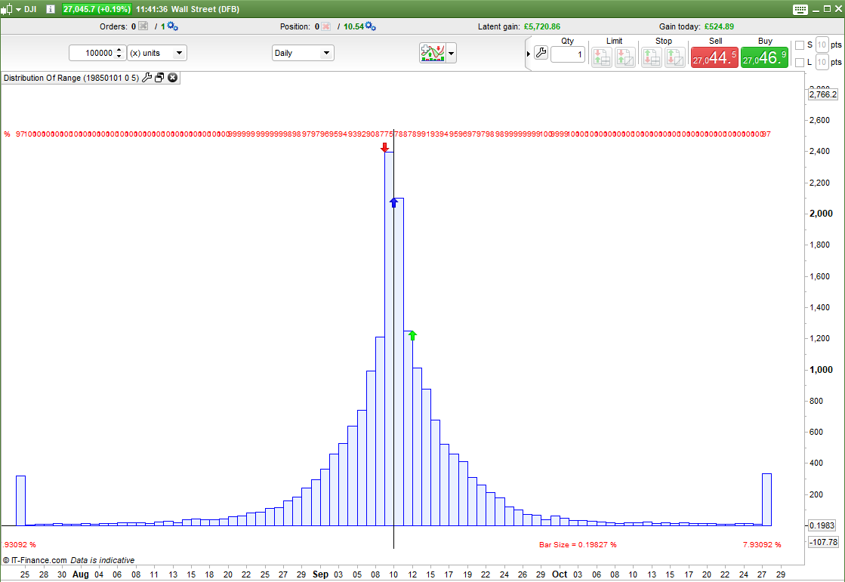Configure Distribution Of Range indicator wrench
This screenshot has width=845, height=582.
click(x=147, y=78)
